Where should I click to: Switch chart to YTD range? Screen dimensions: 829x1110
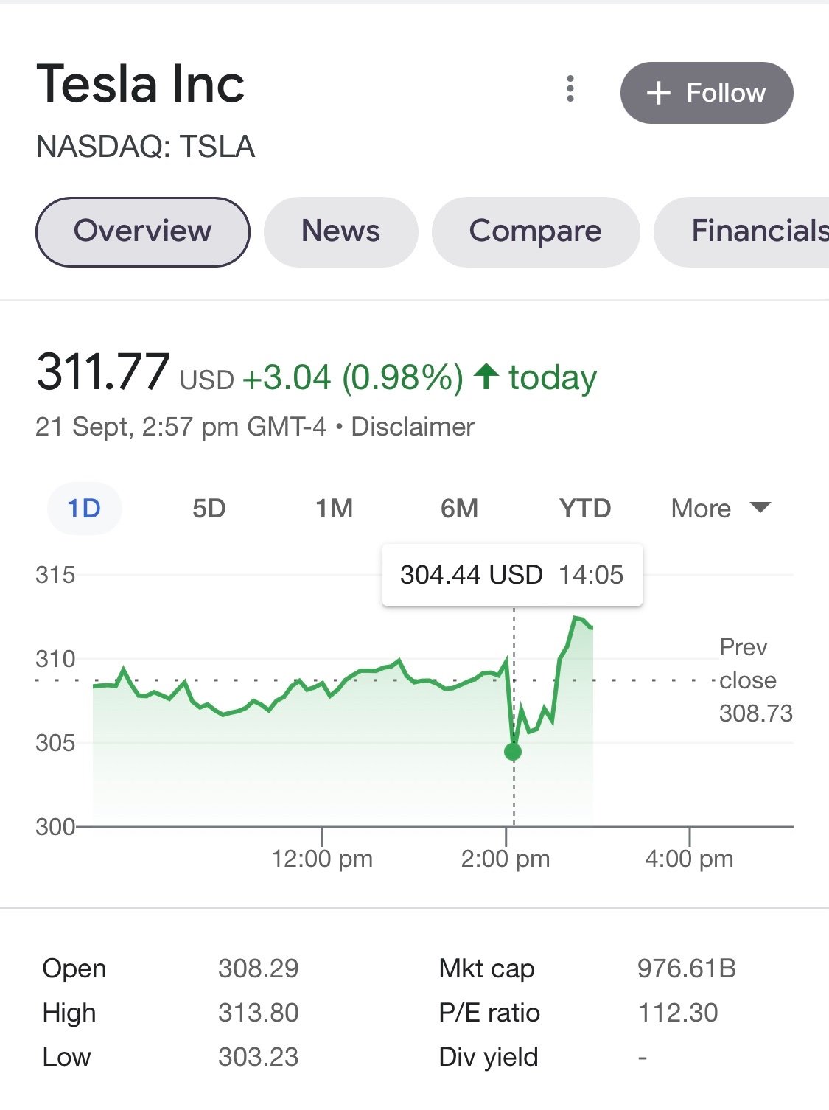coord(585,509)
